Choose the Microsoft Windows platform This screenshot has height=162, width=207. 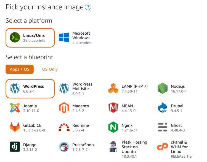click(76, 38)
